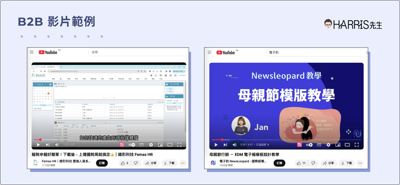
Task: Like the Femas HR video with 3 likes
Action: tap(125, 163)
